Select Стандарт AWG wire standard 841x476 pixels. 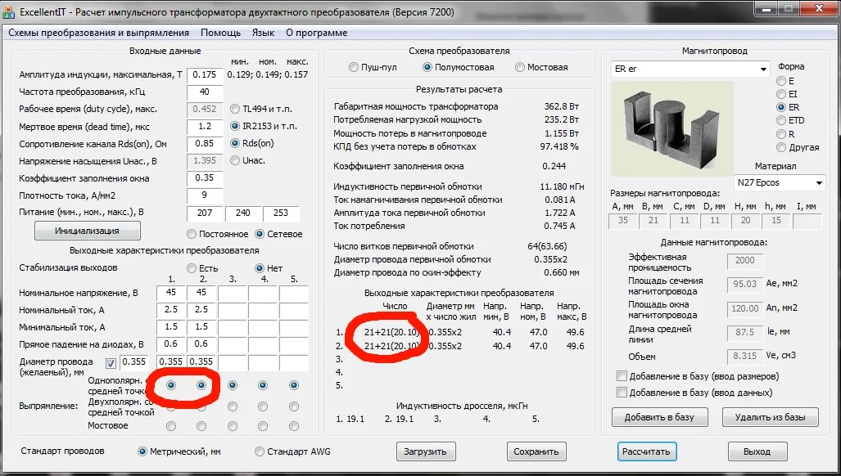(260, 451)
